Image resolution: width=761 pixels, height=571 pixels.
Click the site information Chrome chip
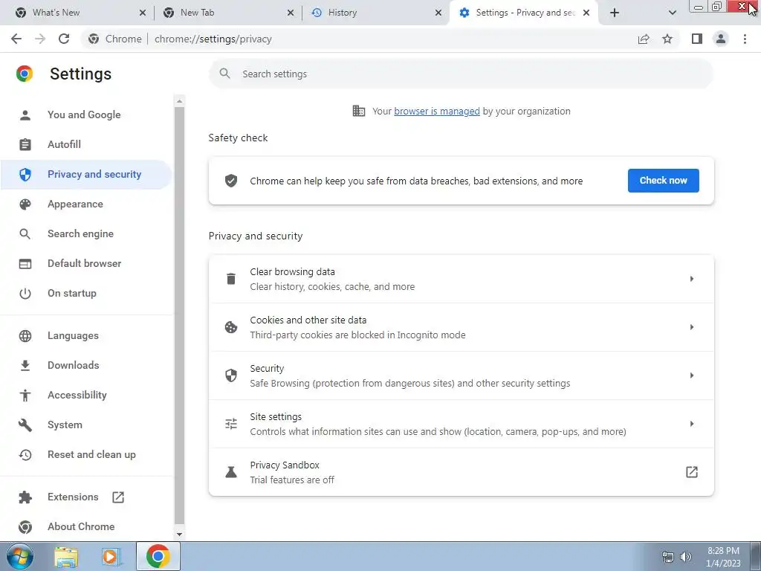(115, 39)
